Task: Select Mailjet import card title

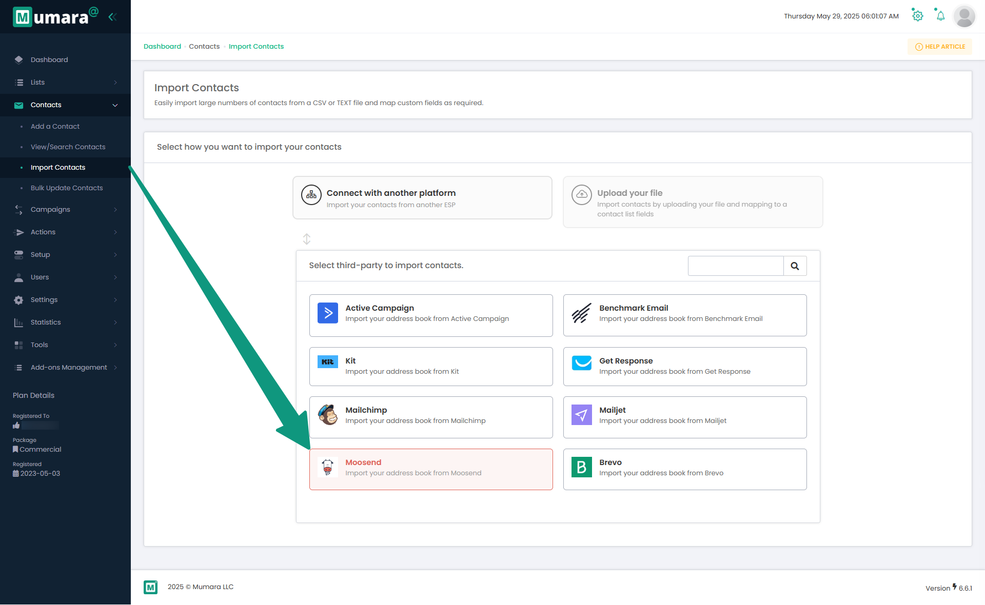Action: 613,410
